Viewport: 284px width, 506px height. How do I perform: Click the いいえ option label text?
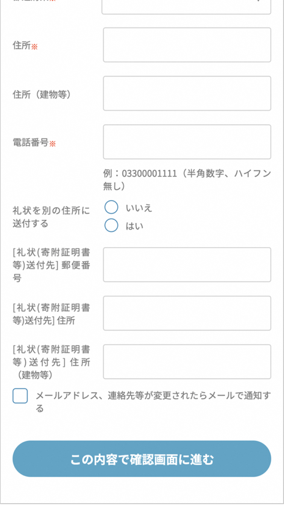click(139, 208)
